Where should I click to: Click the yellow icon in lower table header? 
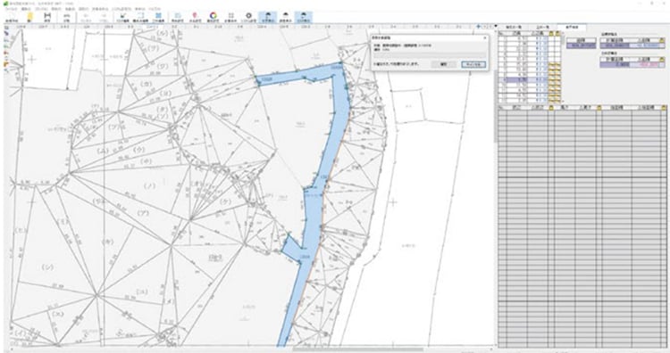coord(552,108)
